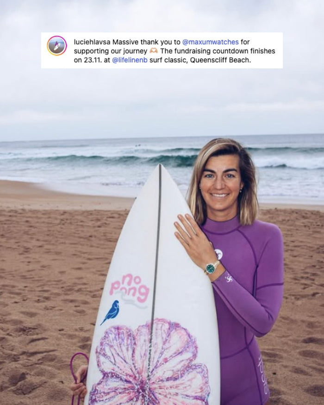This screenshot has width=324, height=405.
Task: Open the @maxumwatches mention link
Action: pos(210,42)
